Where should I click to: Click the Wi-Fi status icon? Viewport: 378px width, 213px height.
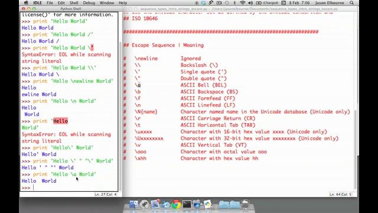click(243, 3)
